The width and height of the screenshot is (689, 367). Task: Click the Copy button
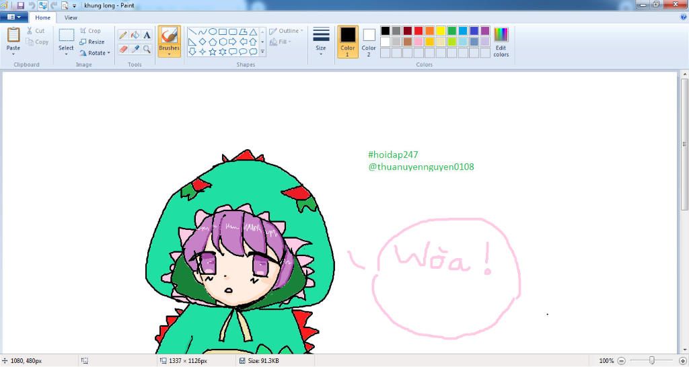[37, 42]
